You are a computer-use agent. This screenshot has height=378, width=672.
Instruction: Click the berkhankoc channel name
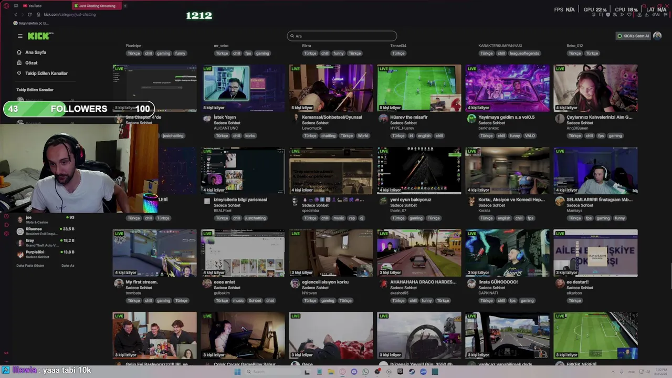(x=489, y=128)
